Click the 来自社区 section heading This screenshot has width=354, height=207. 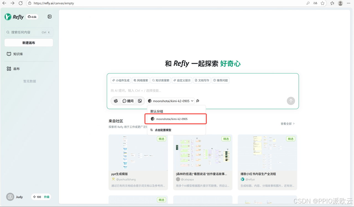(116, 121)
